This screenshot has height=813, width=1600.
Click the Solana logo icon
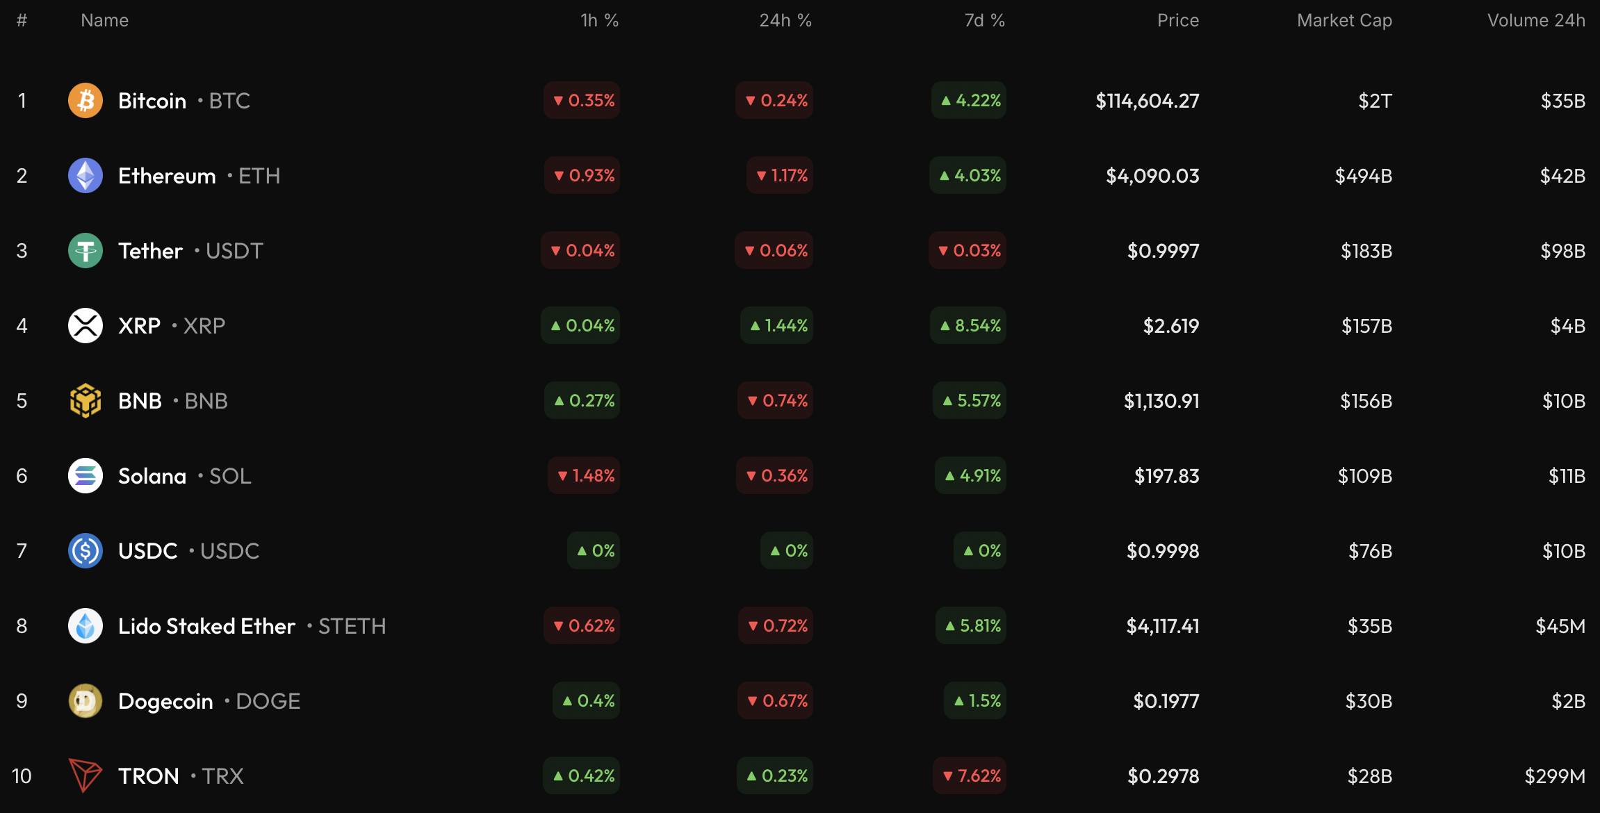click(85, 476)
